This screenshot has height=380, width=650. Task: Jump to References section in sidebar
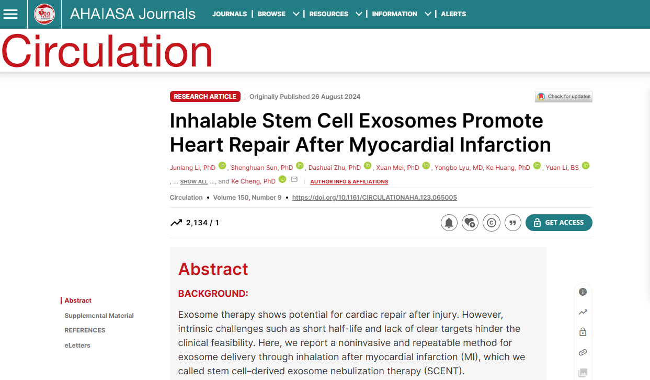pos(85,330)
